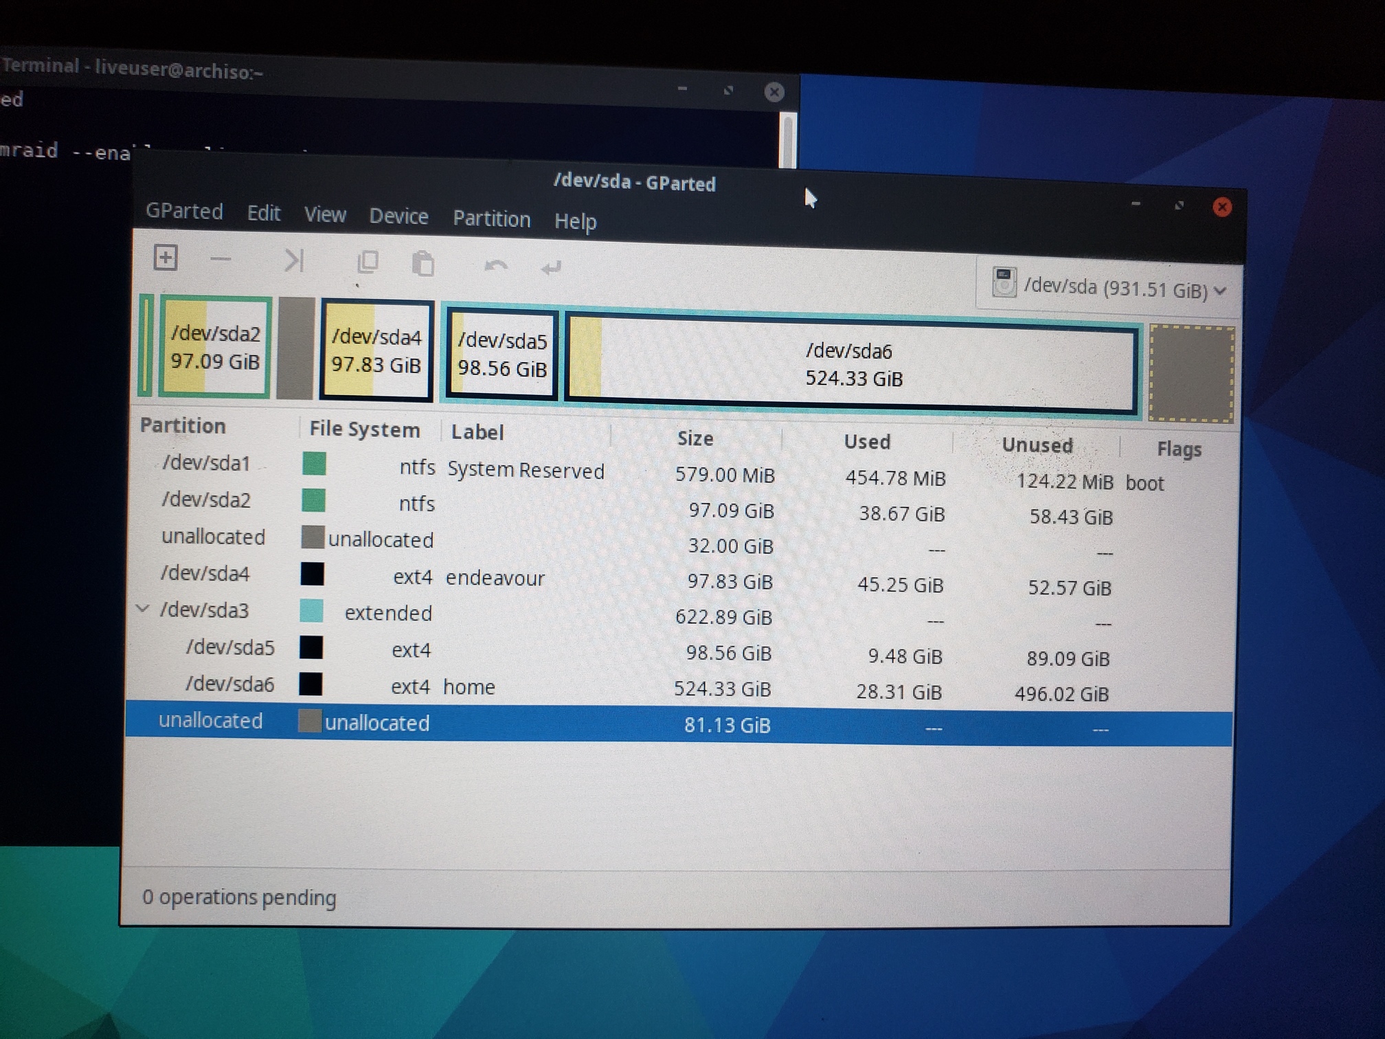Screen dimensions: 1385x1039
Task: Sort by the Unused column header
Action: pos(1037,445)
